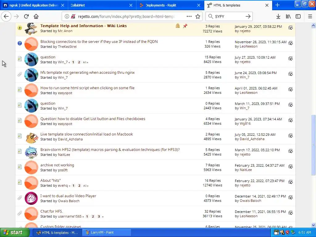Image resolution: width=316 pixels, height=237 pixels.
Task: Click shark avatar beside hfs template nginx topic
Action: (x=31, y=75)
